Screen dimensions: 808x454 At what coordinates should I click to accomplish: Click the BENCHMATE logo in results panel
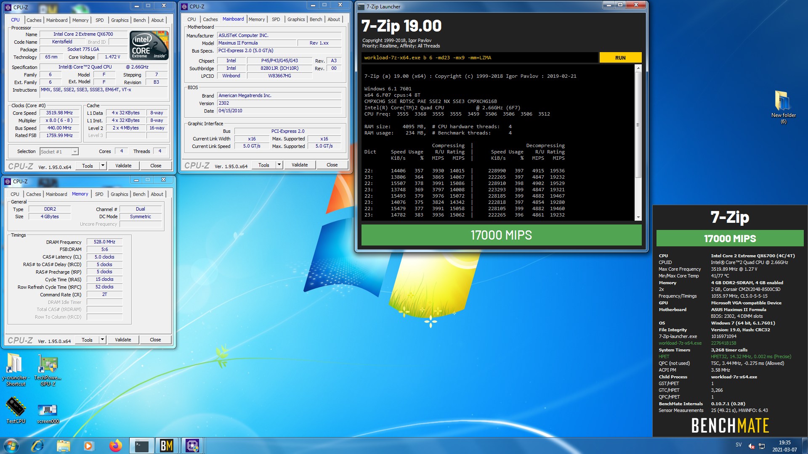click(730, 426)
